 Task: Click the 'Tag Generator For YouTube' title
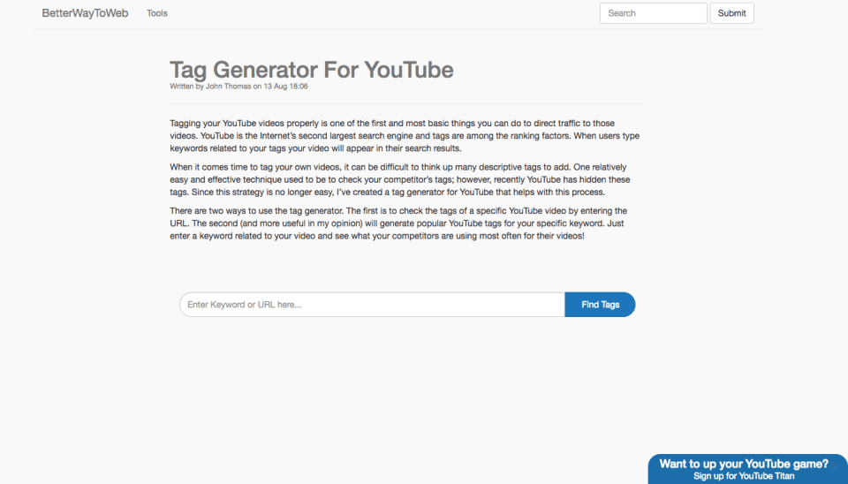click(312, 70)
